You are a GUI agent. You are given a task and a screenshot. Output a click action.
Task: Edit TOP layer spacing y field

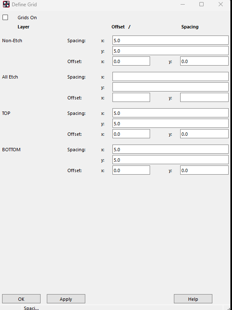click(171, 124)
